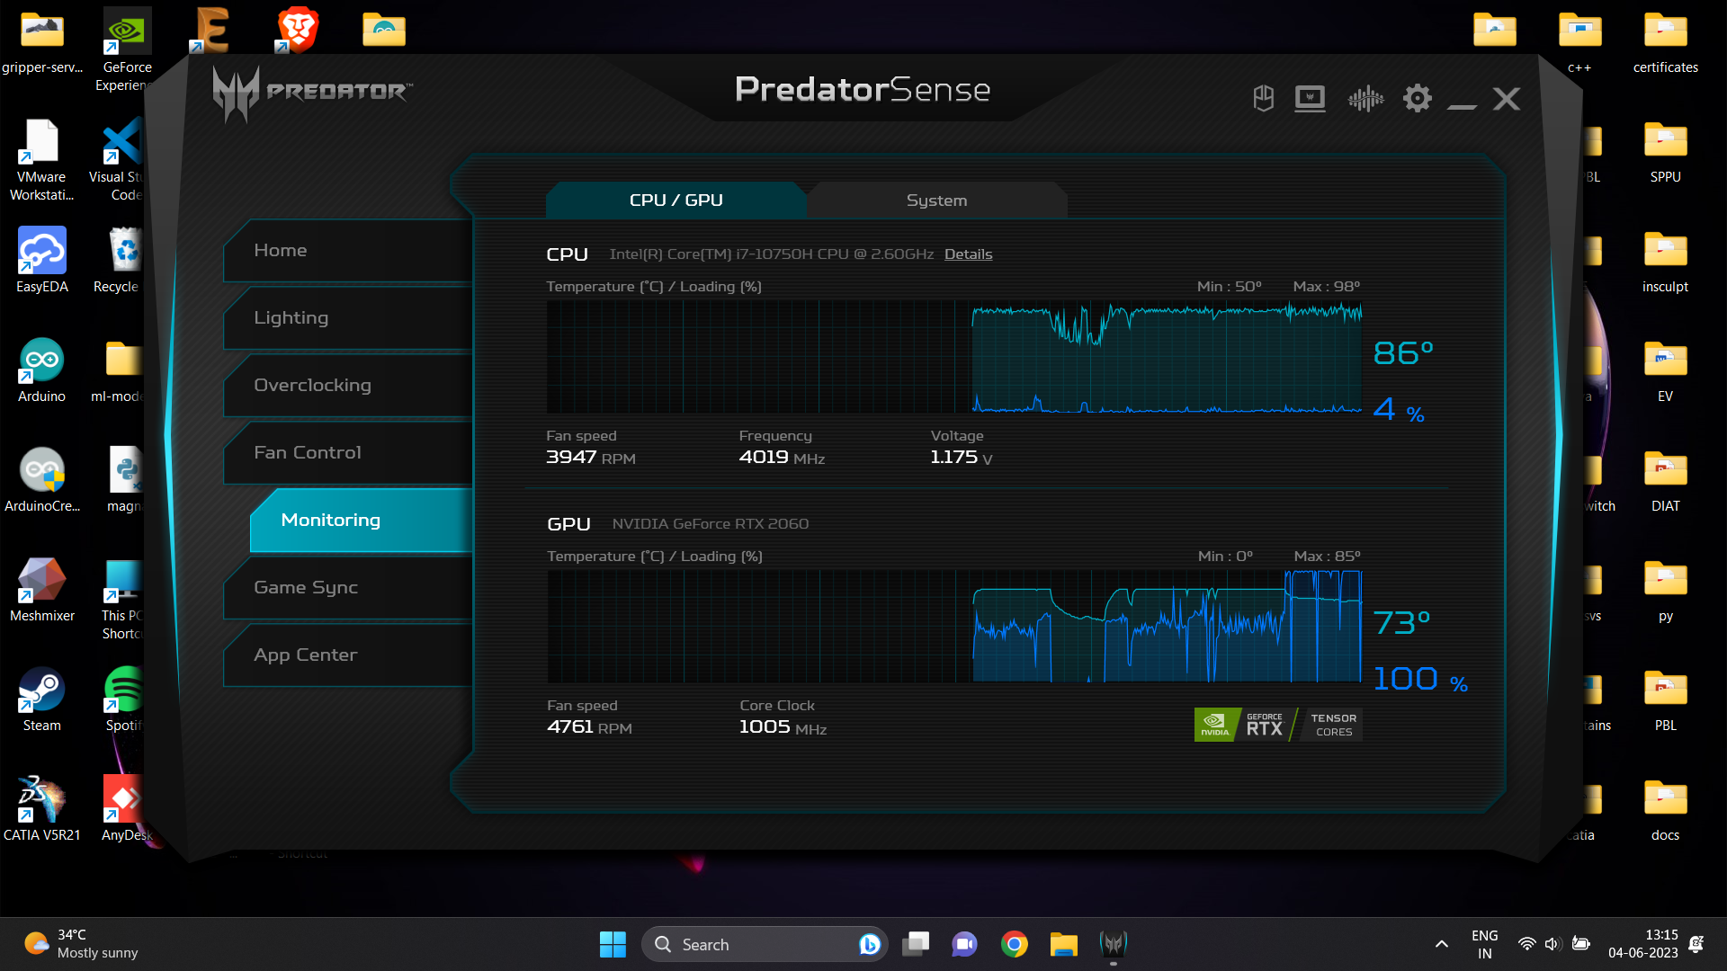
Task: Open the Meshmixer desktop shortcut
Action: 41,590
